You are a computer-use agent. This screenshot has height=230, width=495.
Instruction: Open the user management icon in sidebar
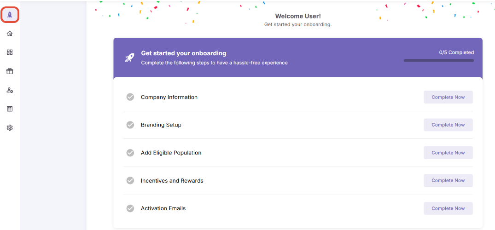tap(10, 90)
